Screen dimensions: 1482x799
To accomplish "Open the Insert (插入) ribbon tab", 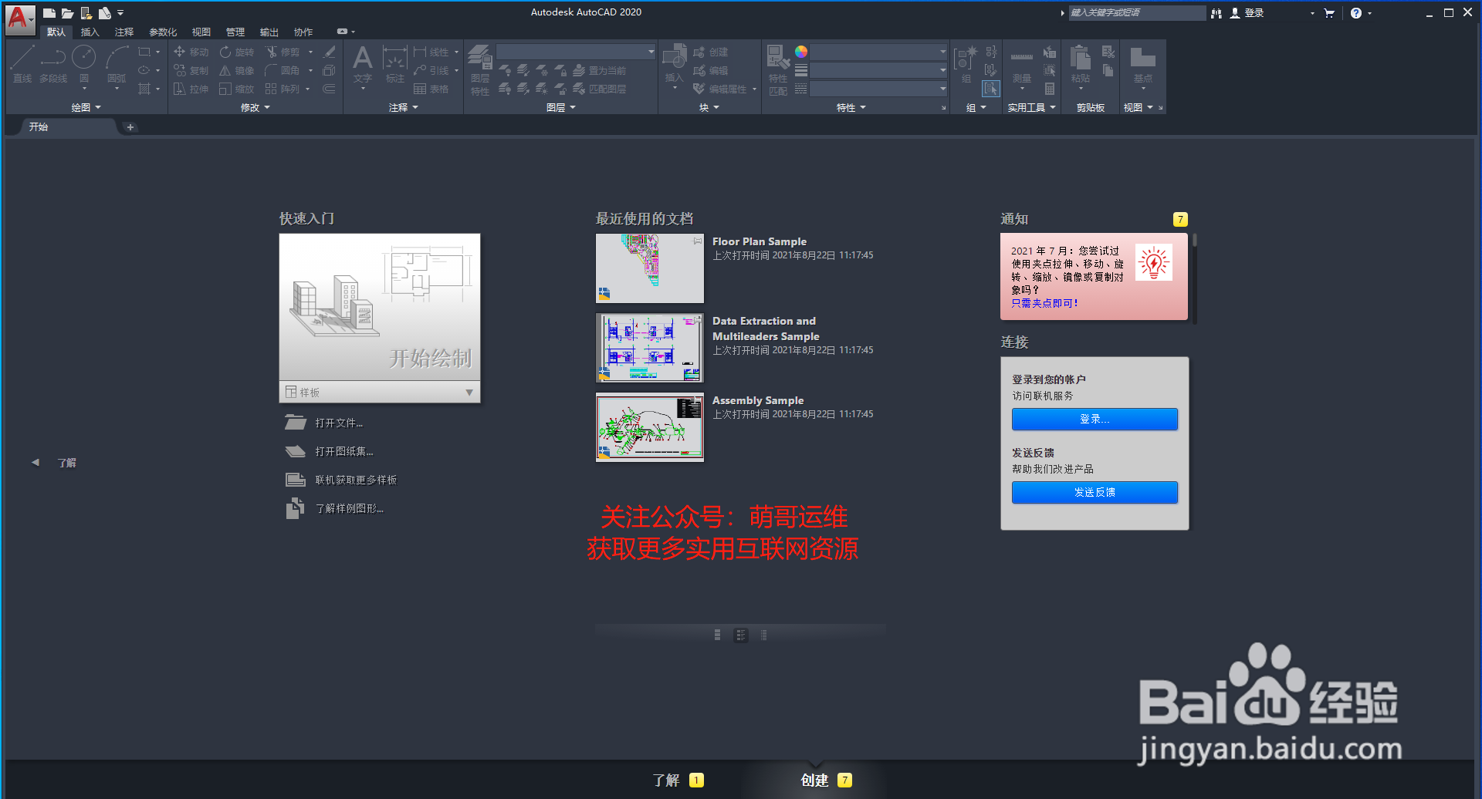I will click(x=90, y=32).
